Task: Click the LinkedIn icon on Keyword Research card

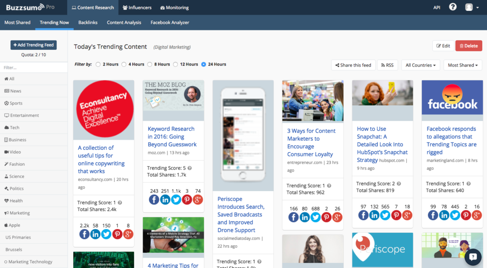Action: click(165, 200)
